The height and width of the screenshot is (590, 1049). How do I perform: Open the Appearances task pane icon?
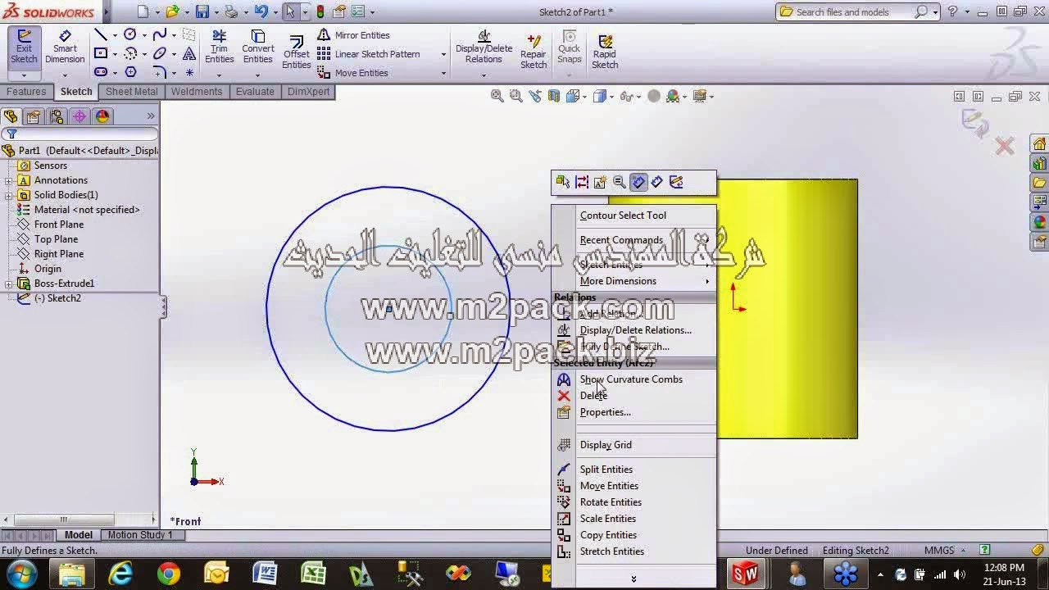click(x=1040, y=222)
